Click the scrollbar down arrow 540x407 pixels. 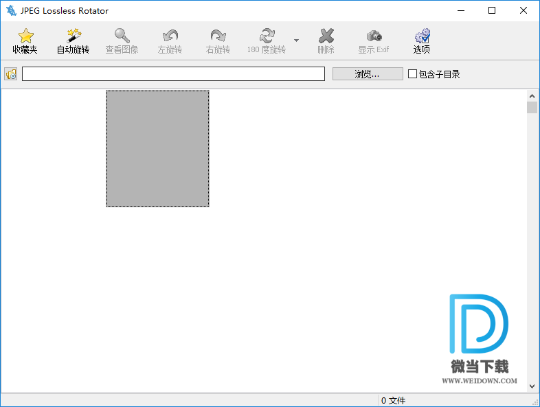(532, 386)
